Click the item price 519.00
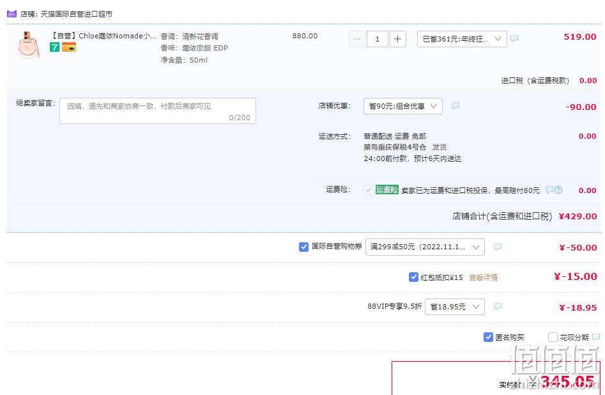Viewport: 605px width, 395px height. (580, 36)
